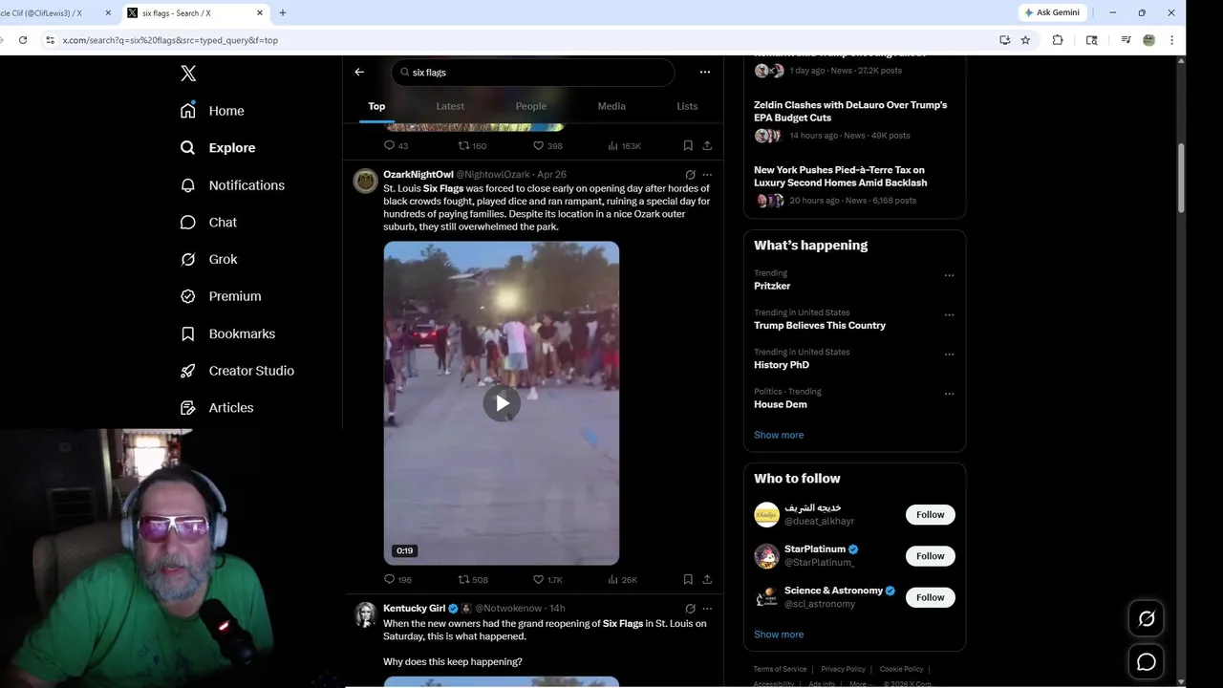The width and height of the screenshot is (1223, 688).
Task: Switch to the Top tab
Action: click(376, 106)
